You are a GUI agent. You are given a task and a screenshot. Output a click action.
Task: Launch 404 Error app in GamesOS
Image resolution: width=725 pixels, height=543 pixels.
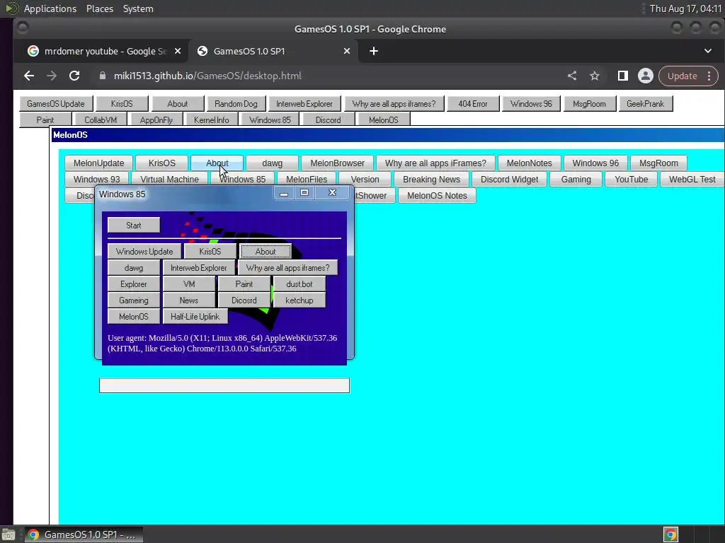click(472, 104)
